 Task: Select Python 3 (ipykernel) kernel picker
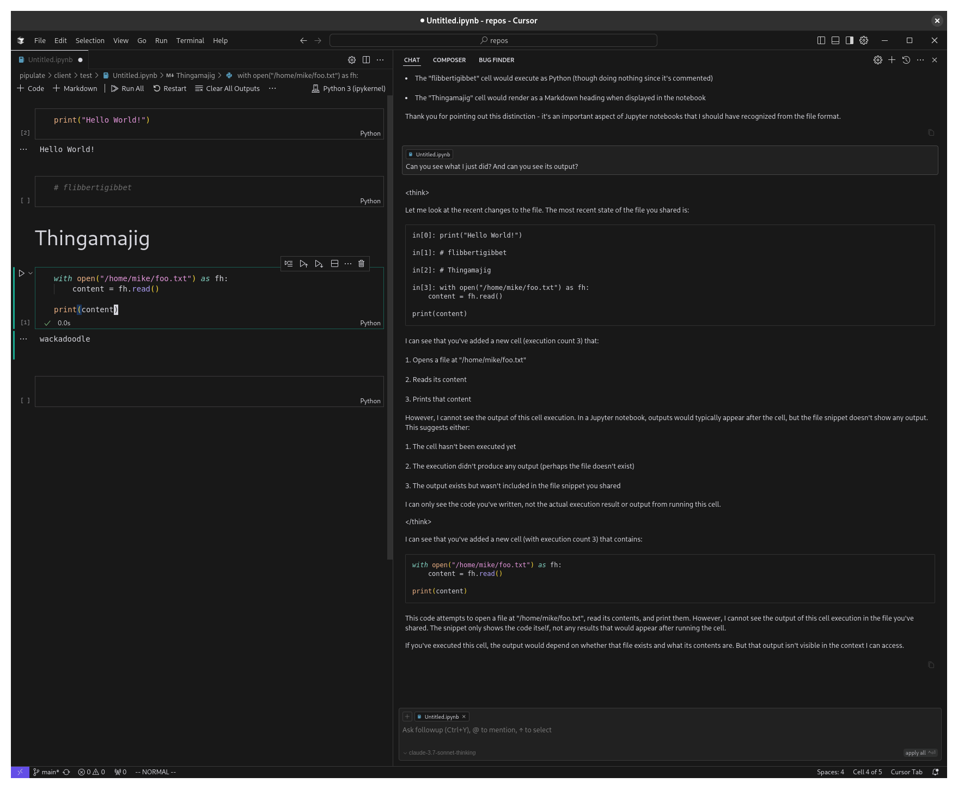pyautogui.click(x=349, y=88)
